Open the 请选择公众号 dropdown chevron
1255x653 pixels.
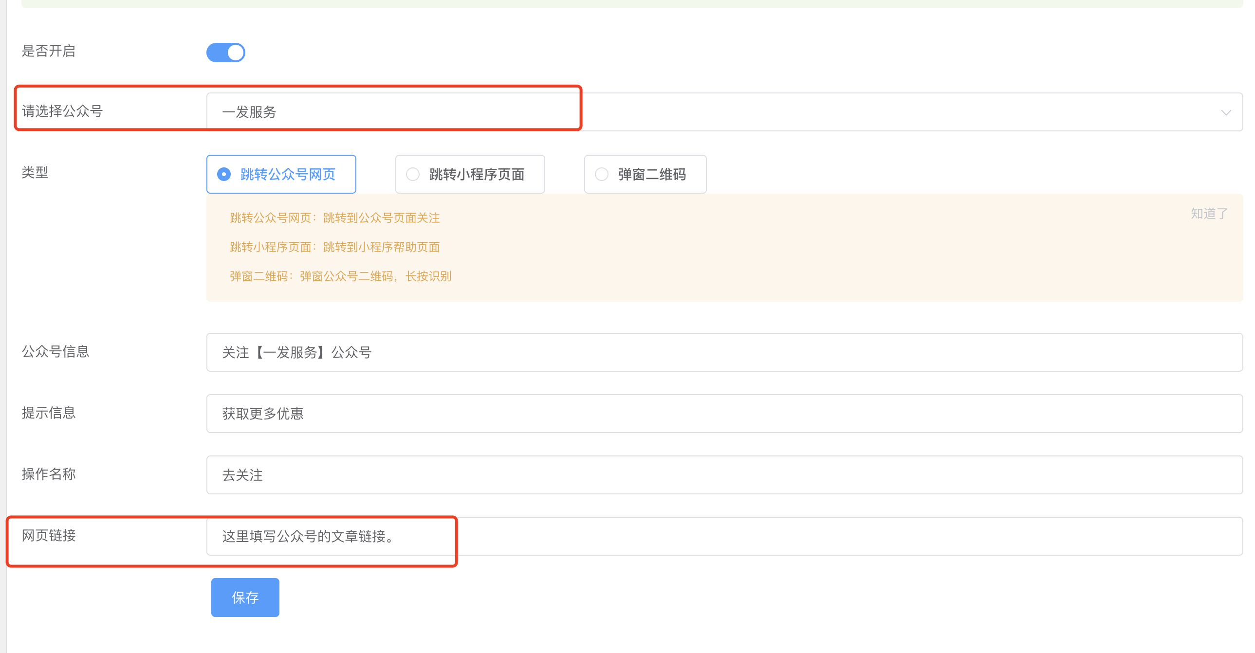1226,112
